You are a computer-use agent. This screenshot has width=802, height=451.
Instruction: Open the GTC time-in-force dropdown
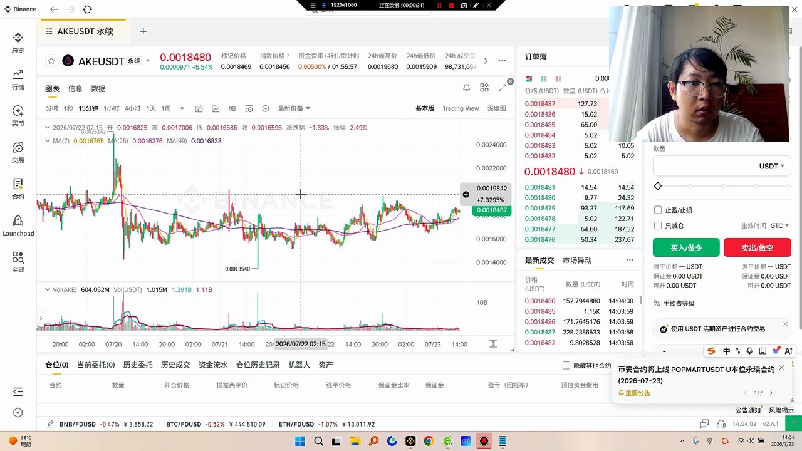tap(779, 225)
